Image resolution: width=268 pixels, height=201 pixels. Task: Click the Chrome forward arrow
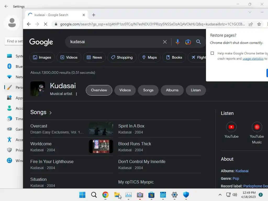click(37, 24)
